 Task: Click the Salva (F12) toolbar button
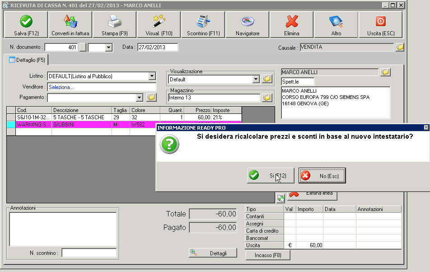point(26,25)
